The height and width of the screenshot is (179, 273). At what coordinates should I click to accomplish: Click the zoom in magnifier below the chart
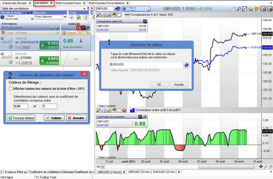click(x=271, y=166)
